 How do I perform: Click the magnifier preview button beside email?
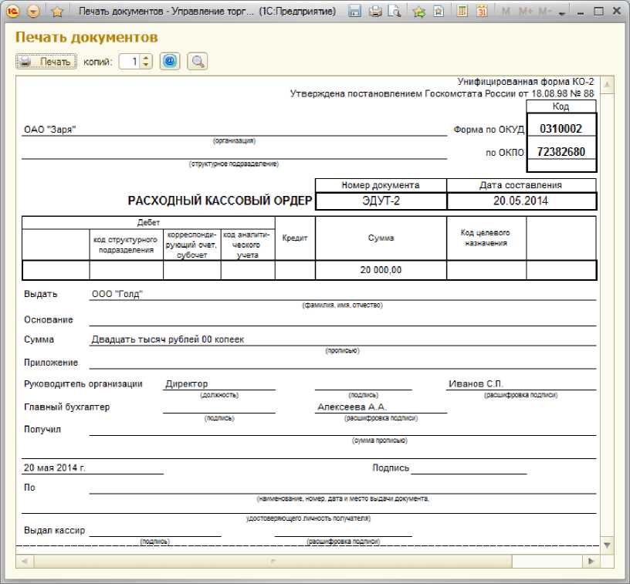coord(197,62)
